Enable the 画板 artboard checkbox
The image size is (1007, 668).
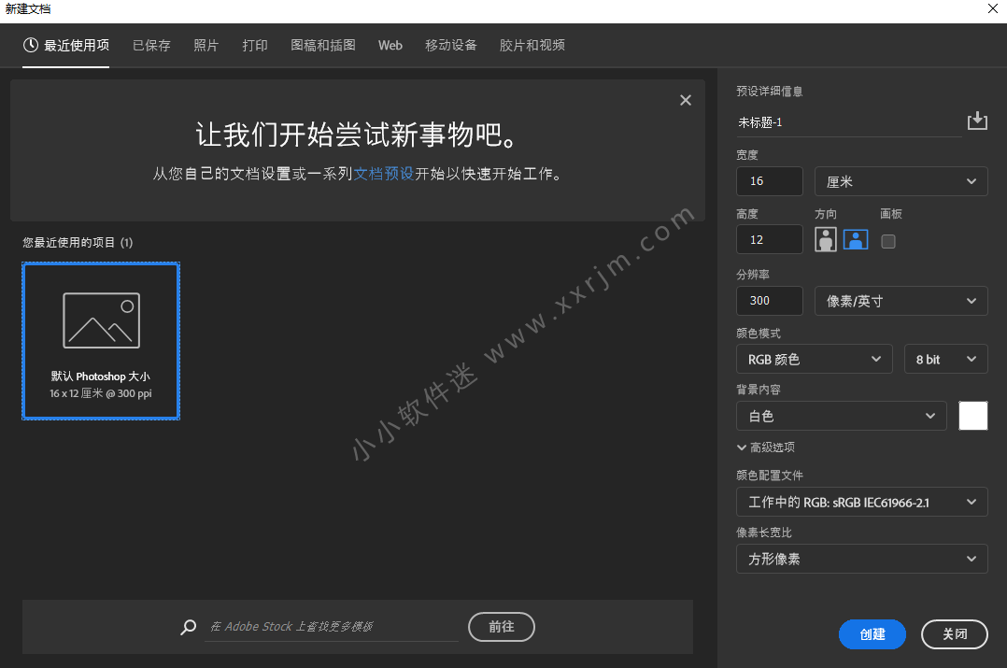click(x=888, y=241)
